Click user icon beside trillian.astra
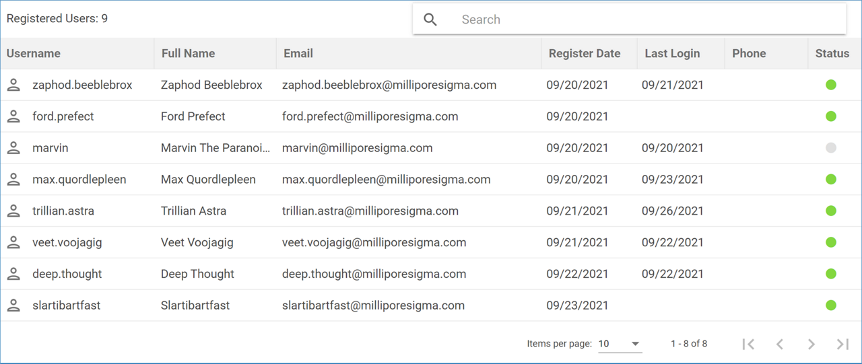The image size is (862, 364). coord(13,211)
